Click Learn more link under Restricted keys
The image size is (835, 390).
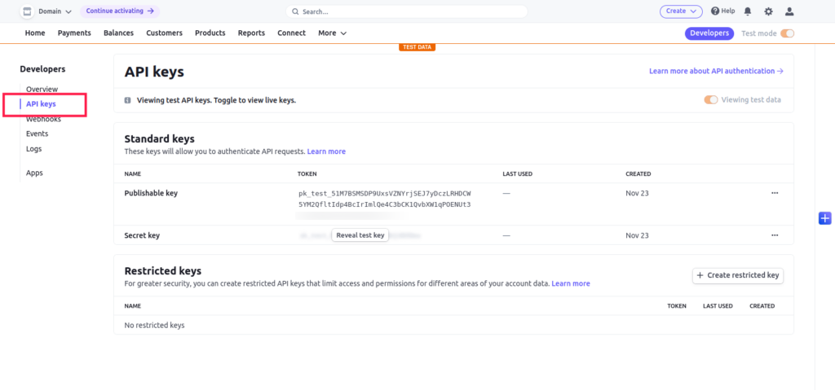[571, 283]
